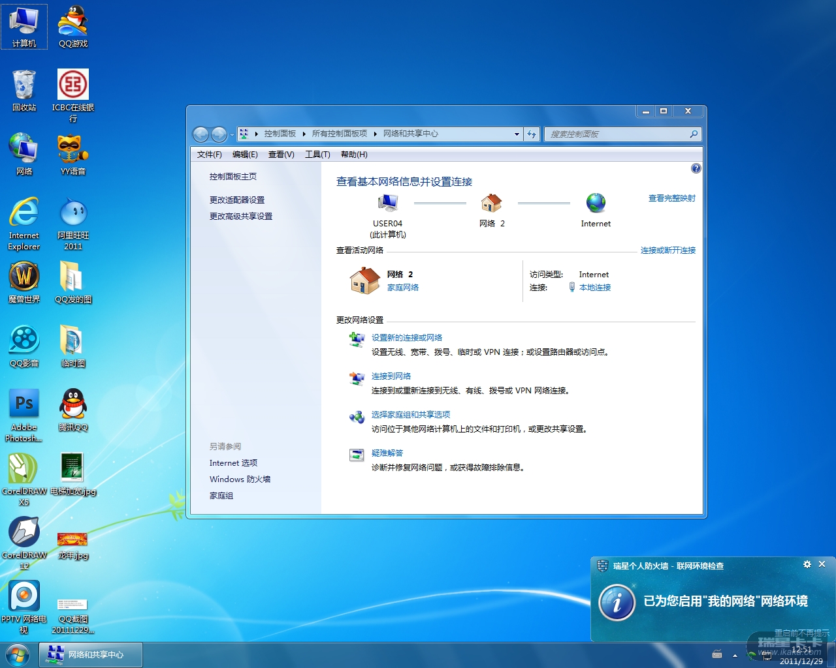Open the 家庭网络 network type link
The height and width of the screenshot is (668, 836).
pyautogui.click(x=403, y=288)
